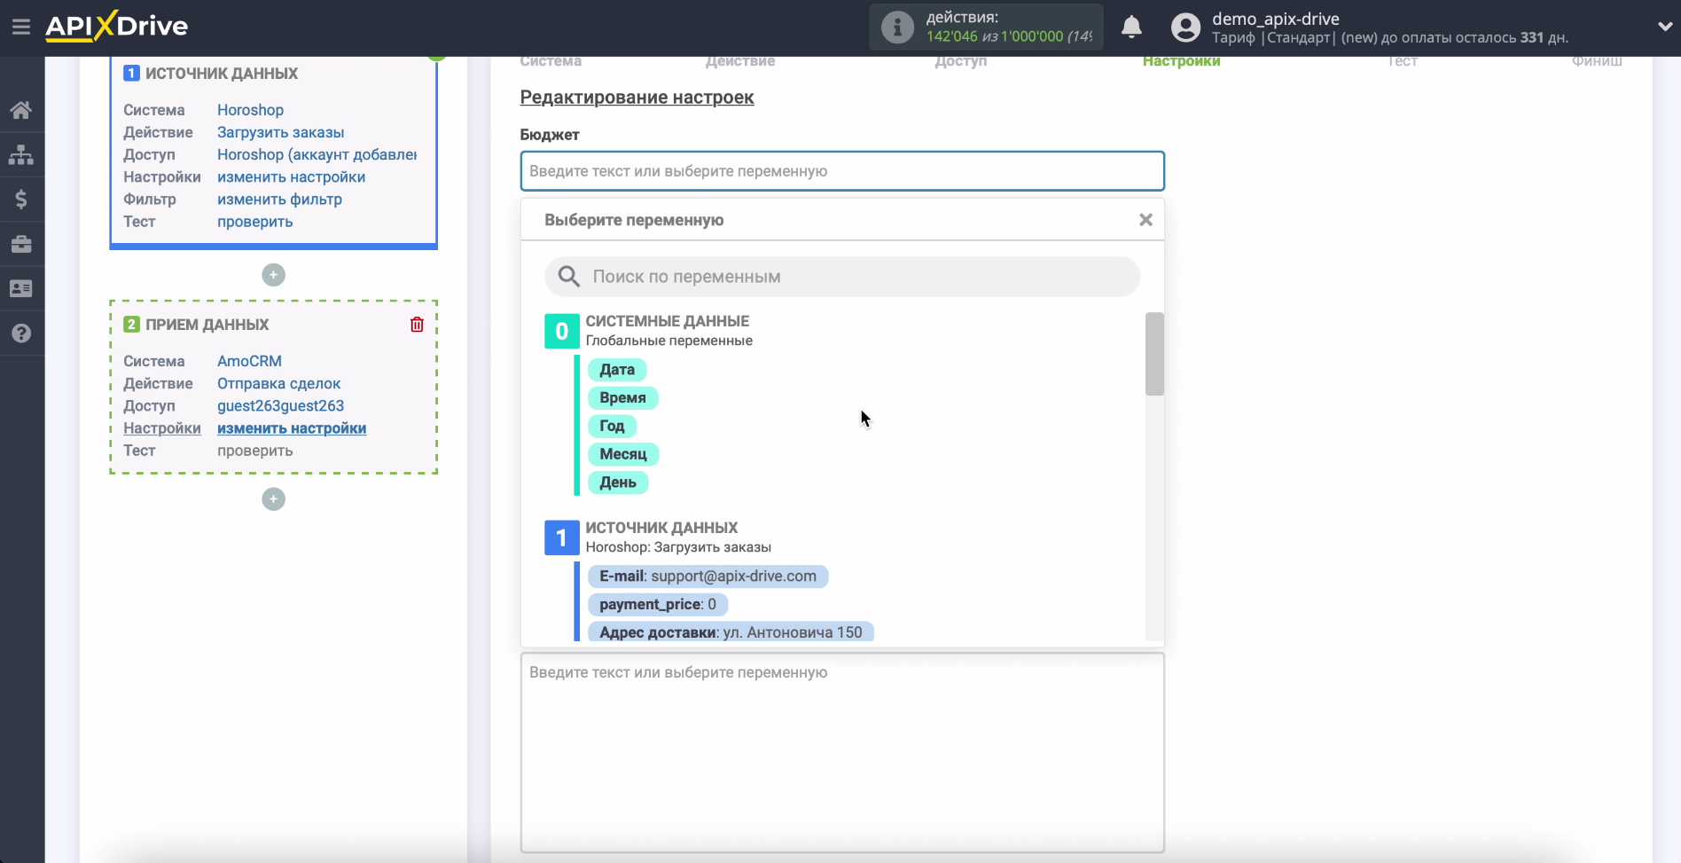Open the notifications bell
1681x863 pixels.
(x=1131, y=27)
